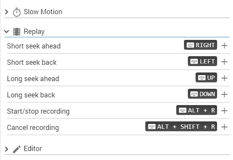Change the LEFT key binding
The height and width of the screenshot is (160, 233).
[x=202, y=61]
